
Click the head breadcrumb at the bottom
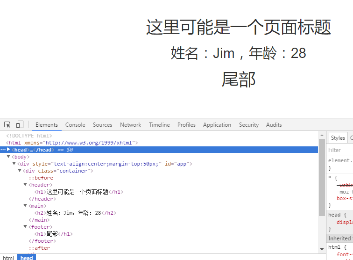(x=27, y=258)
